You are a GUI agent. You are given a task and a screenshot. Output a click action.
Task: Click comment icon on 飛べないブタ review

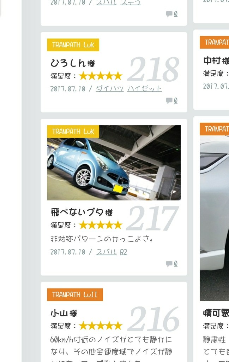[x=169, y=263]
